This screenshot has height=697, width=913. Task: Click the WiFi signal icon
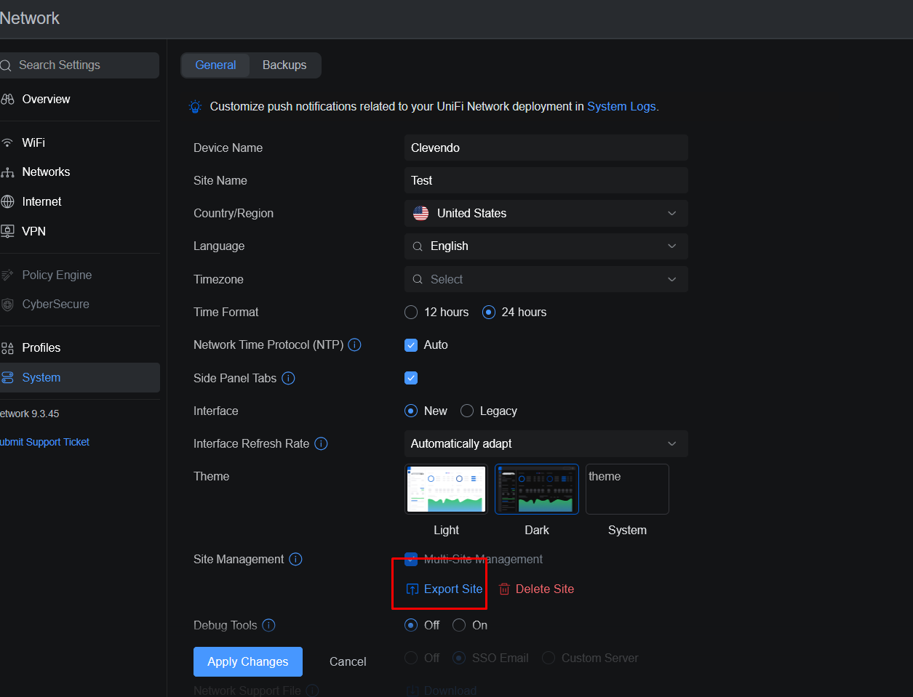click(7, 142)
